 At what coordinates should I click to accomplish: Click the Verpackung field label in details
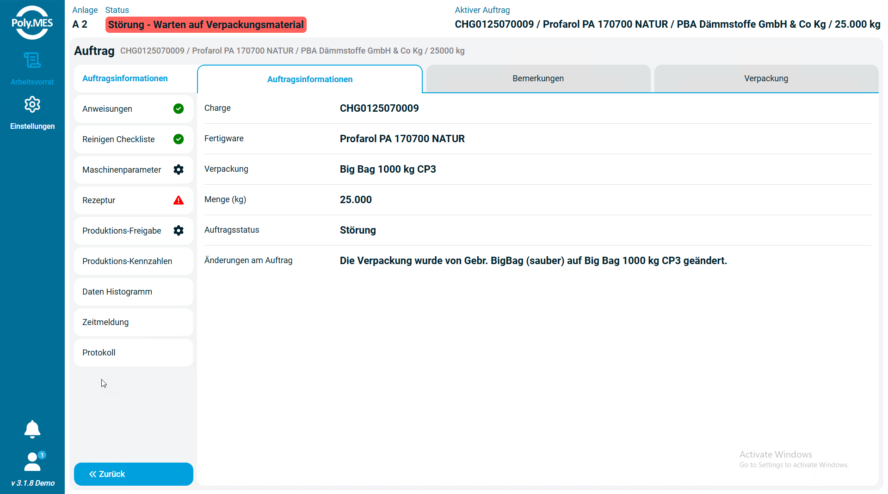226,169
